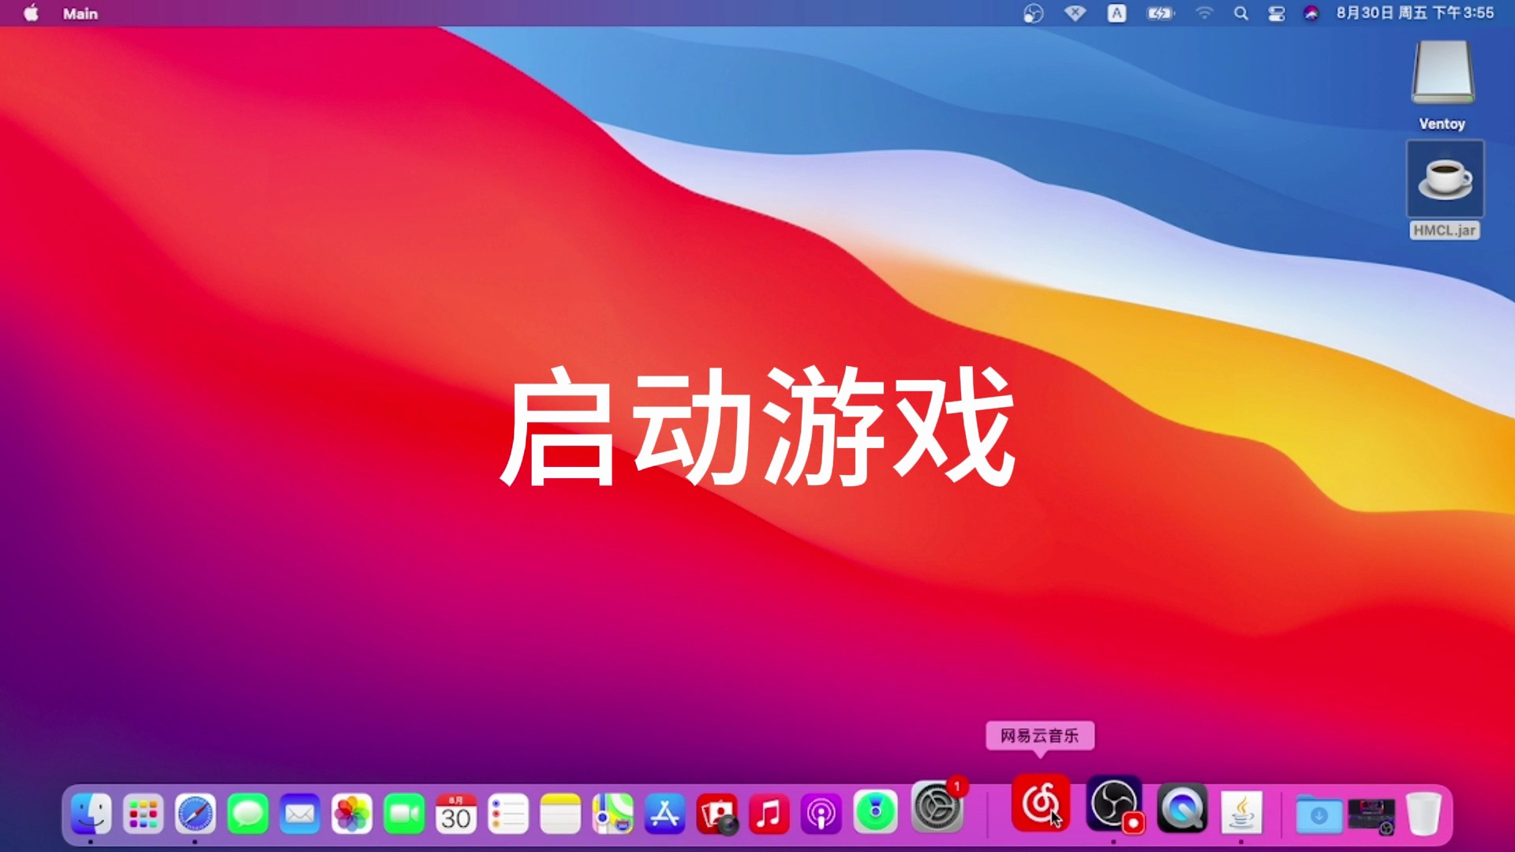Open the Podcasts dock icon
The height and width of the screenshot is (852, 1515).
pyautogui.click(x=821, y=814)
